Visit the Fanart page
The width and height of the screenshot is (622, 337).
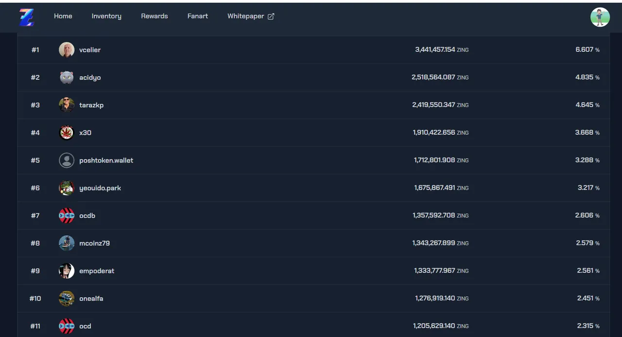198,16
